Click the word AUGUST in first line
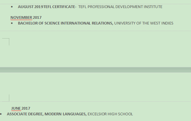This screenshot has width=191, height=121. (x=25, y=7)
